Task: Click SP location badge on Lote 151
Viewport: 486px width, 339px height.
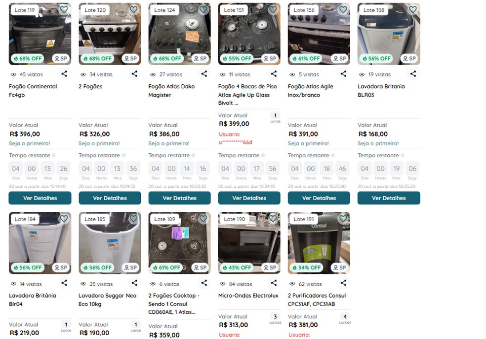Action: [270, 59]
